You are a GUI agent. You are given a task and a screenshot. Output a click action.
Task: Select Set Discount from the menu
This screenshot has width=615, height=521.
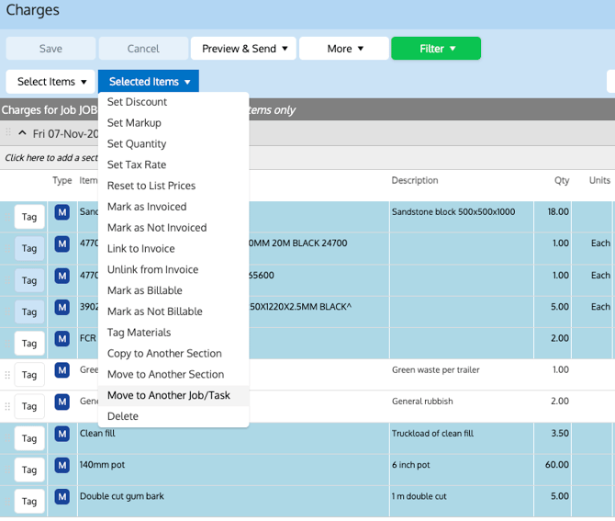pos(137,102)
